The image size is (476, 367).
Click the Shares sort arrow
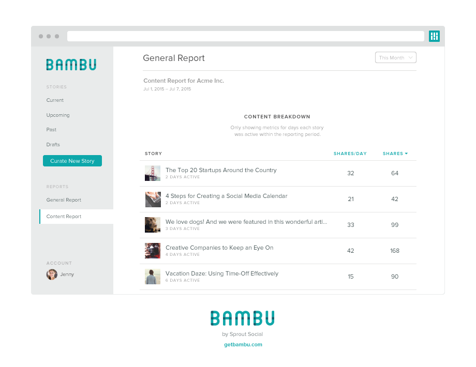(406, 154)
